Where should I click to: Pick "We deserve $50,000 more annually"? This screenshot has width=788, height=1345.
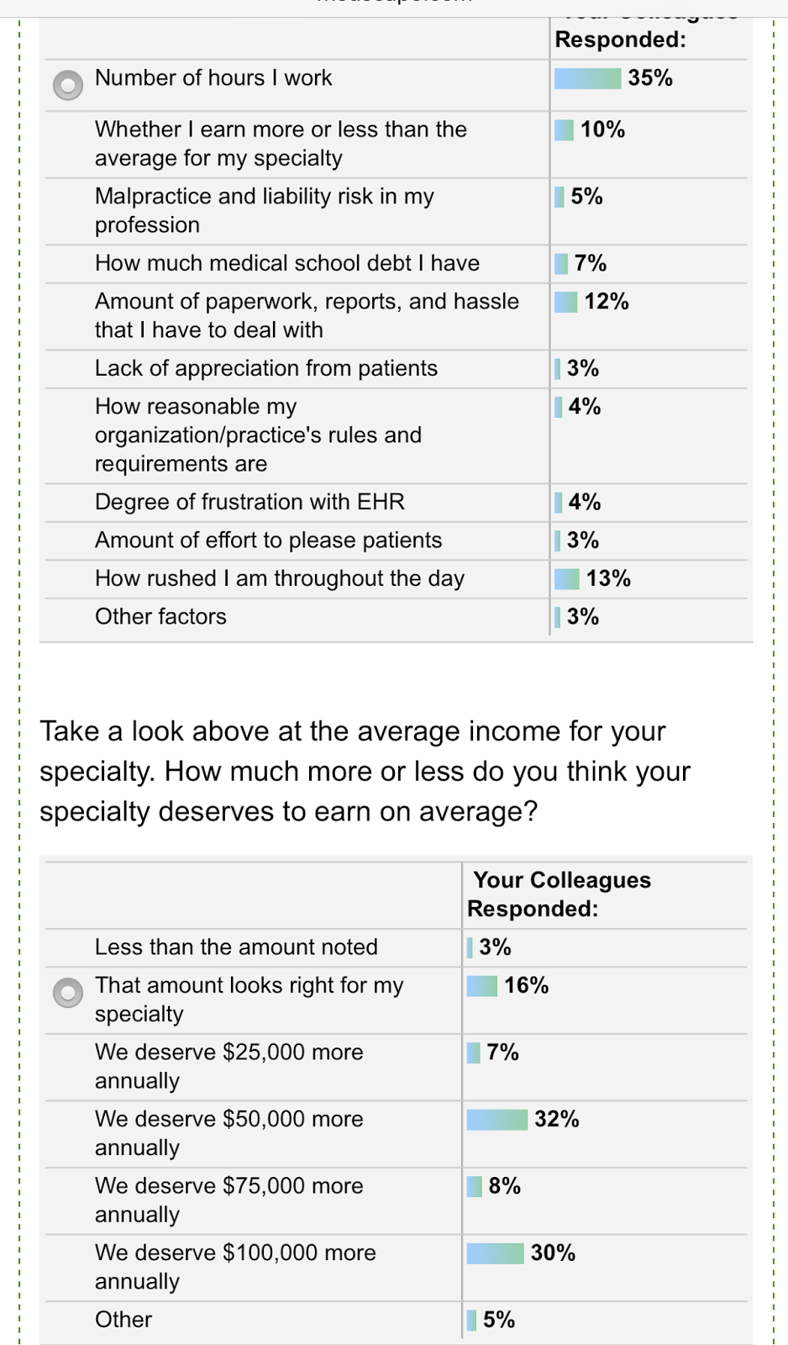coord(229,1133)
